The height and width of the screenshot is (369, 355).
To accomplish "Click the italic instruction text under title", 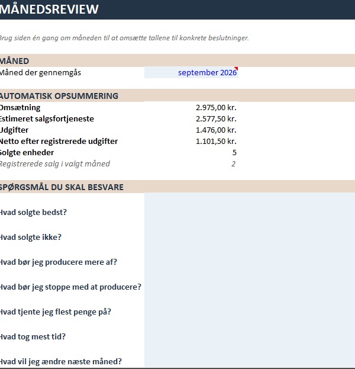I will pos(124,38).
